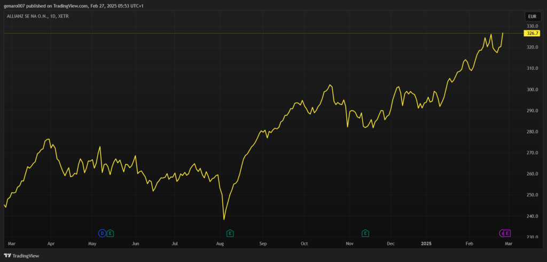Click the blue dividend D marker in May
The height and width of the screenshot is (262, 547).
point(101,233)
